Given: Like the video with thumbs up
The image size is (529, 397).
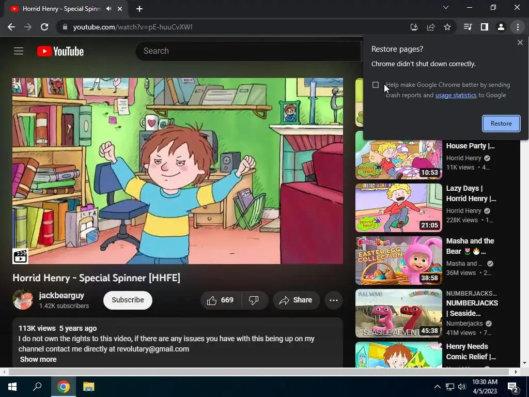Looking at the screenshot, I should (220, 300).
